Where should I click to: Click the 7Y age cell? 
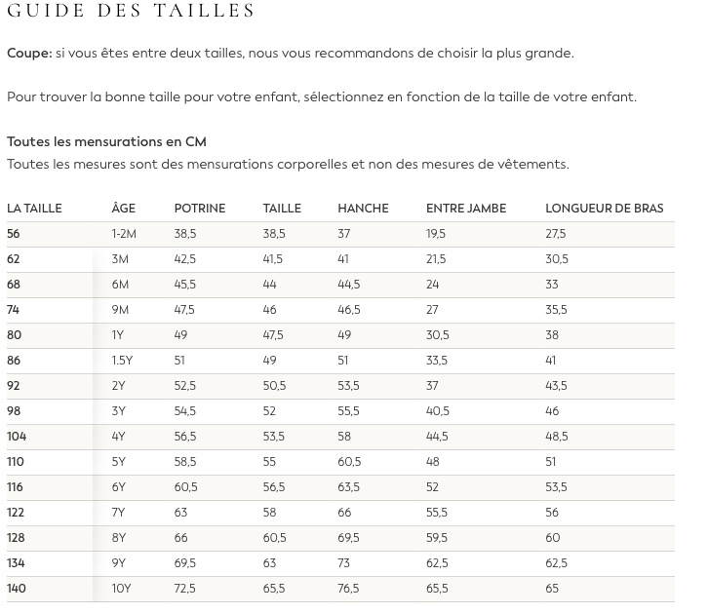click(x=120, y=513)
